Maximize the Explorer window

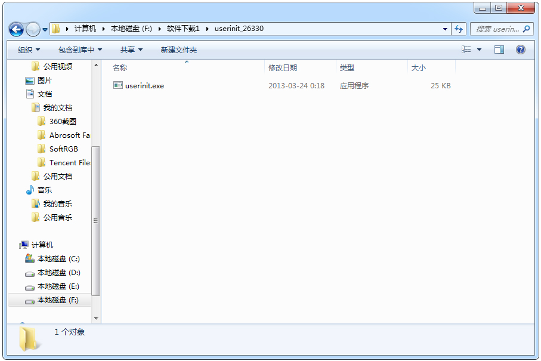point(499,8)
